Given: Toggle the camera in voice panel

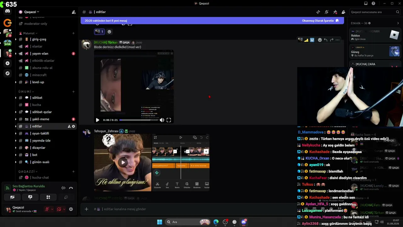Looking at the screenshot, I should (12, 197).
